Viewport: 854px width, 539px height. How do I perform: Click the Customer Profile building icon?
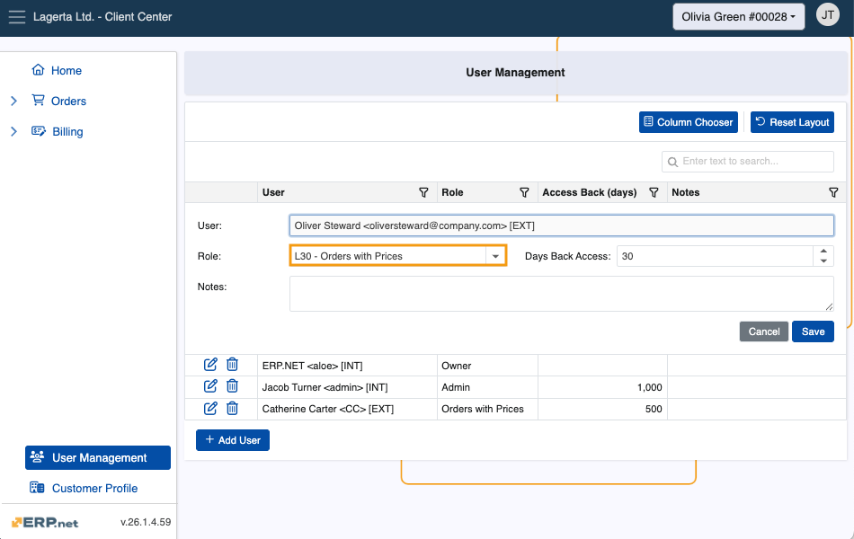pos(37,487)
